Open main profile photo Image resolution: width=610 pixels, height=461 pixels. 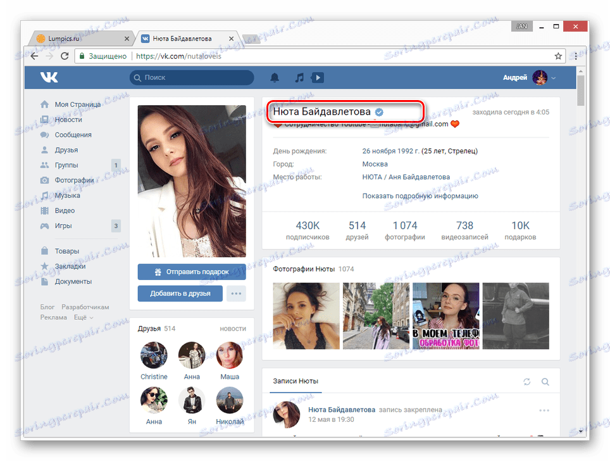(192, 181)
